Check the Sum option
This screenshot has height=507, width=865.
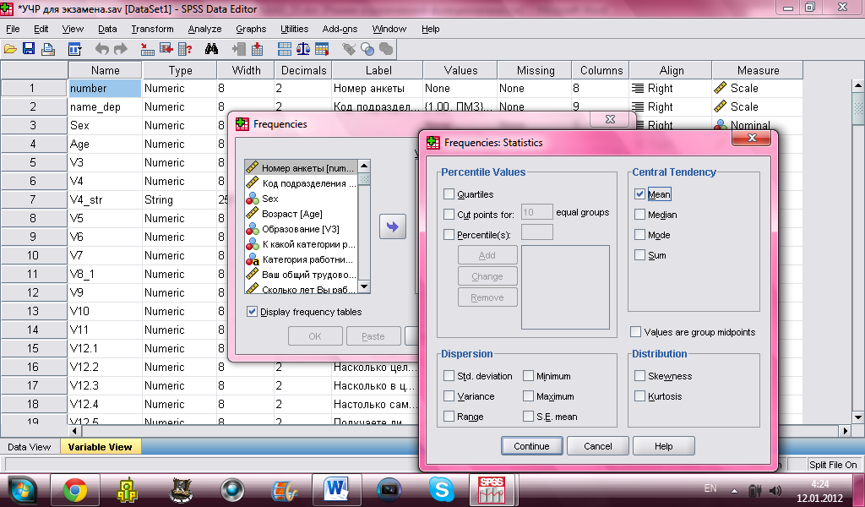click(x=640, y=255)
